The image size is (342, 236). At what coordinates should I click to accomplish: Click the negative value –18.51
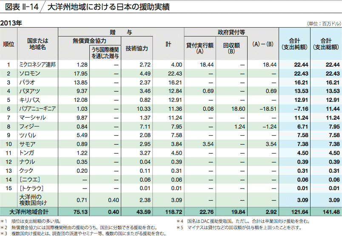click(268, 109)
